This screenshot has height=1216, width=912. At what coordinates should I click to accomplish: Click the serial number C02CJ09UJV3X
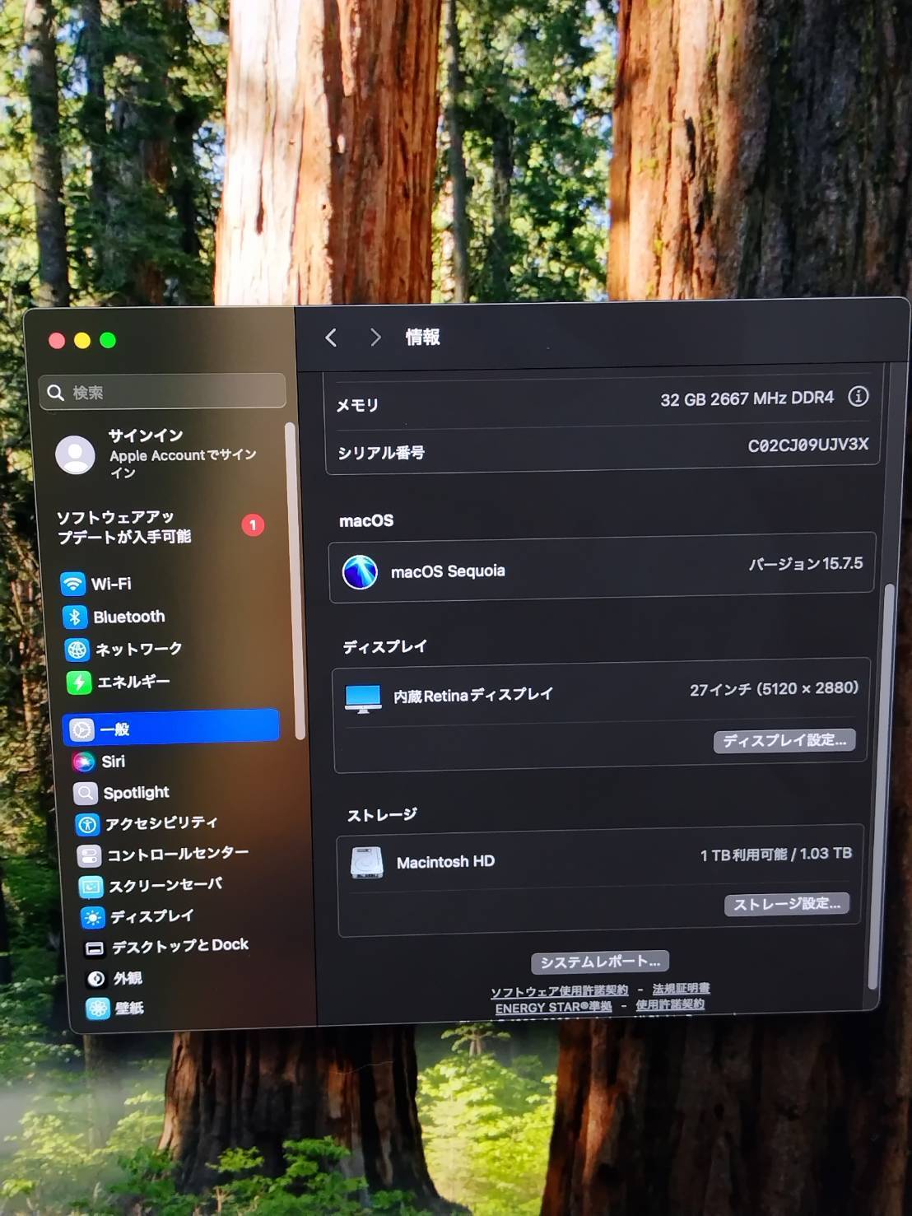click(808, 445)
